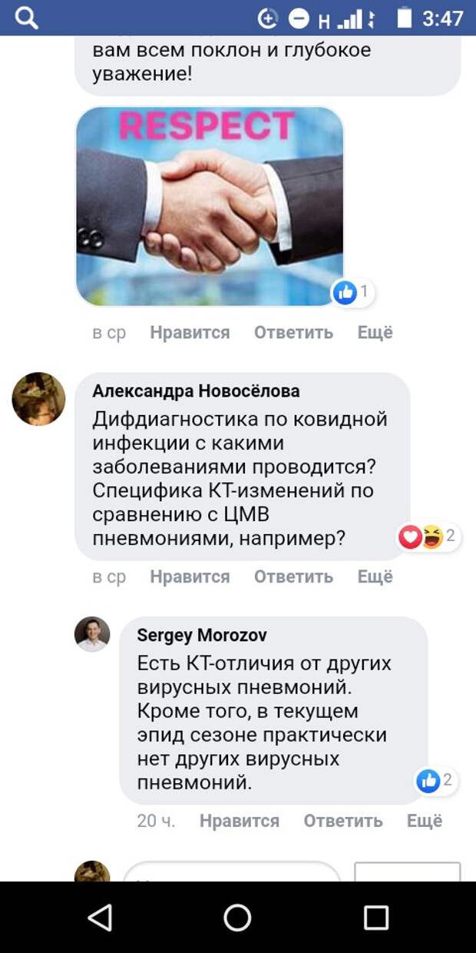Like Александра Новосёлова's comment via Нравится
The width and height of the screenshot is (476, 953).
point(190,577)
